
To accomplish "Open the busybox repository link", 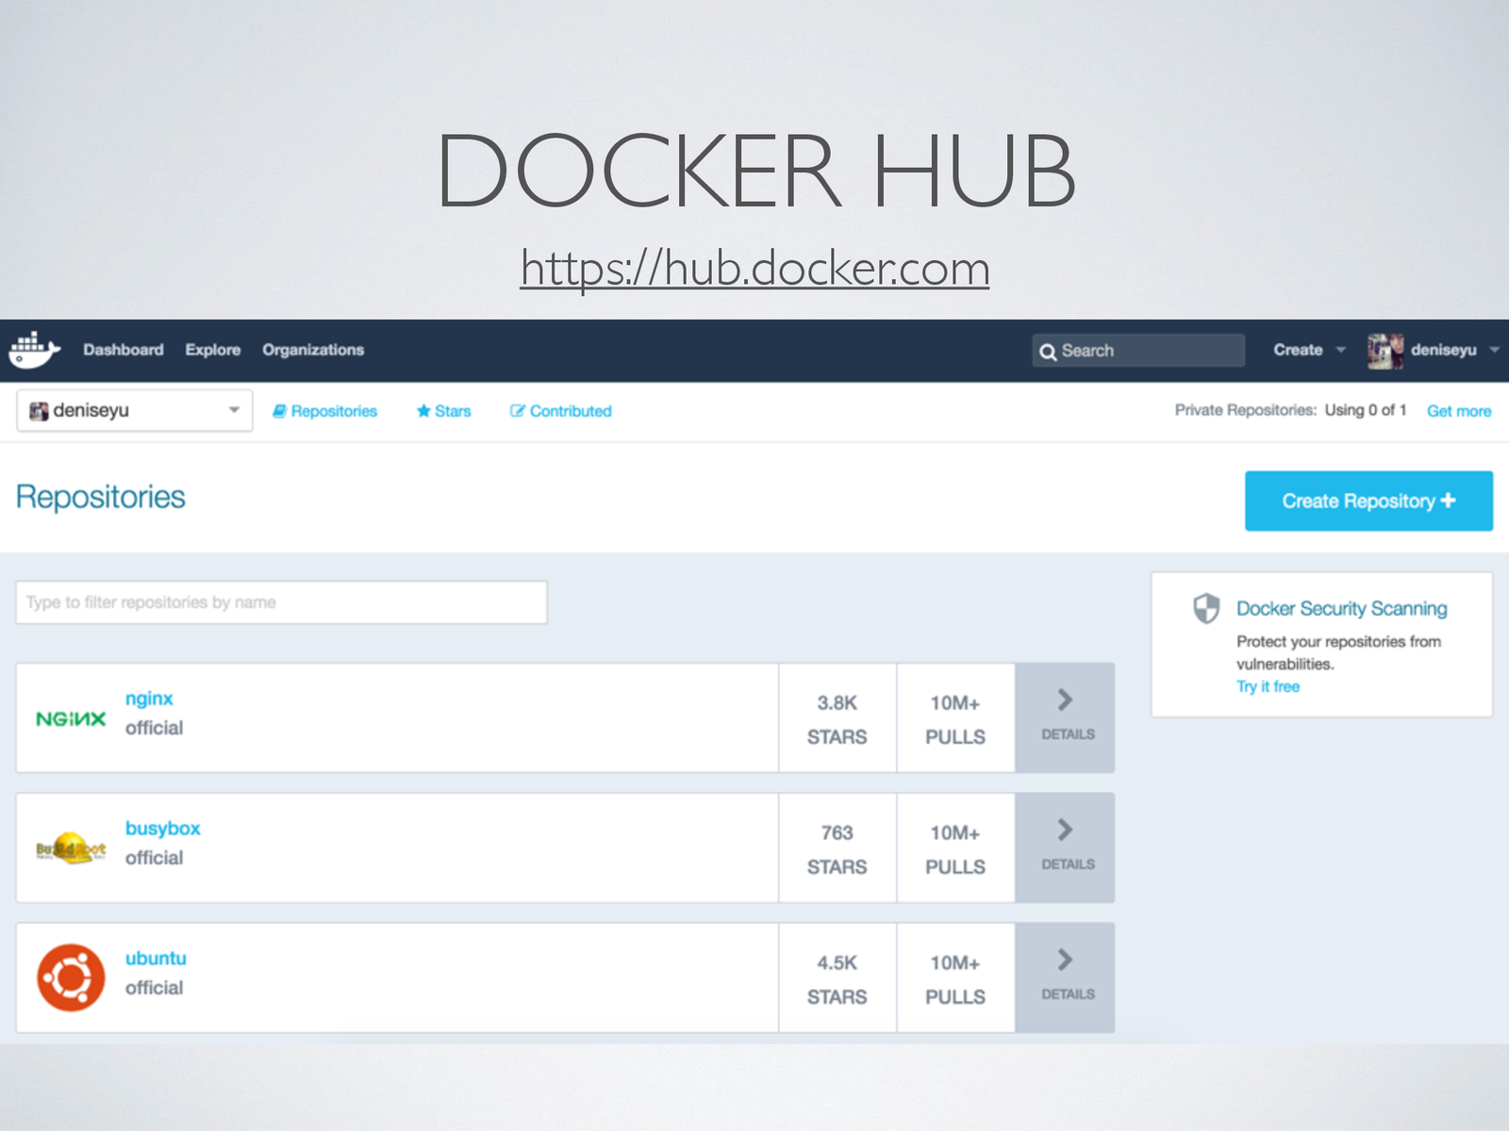I will pos(162,828).
